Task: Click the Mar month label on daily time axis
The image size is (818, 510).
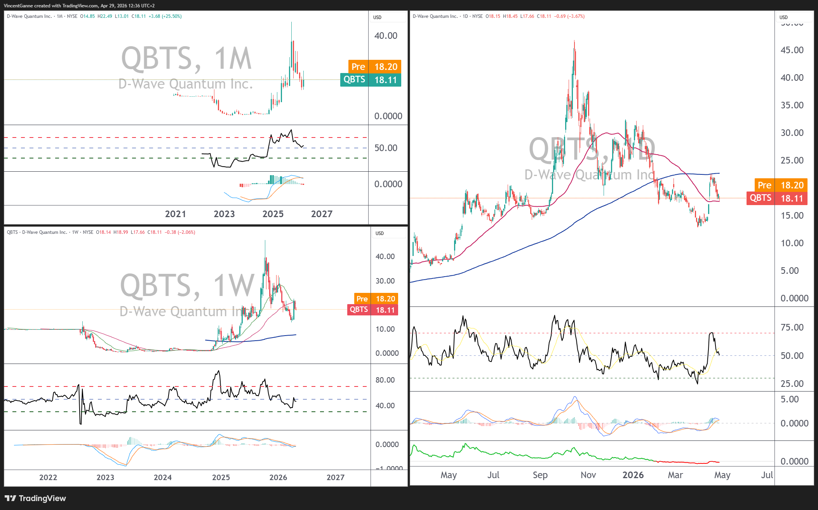Action: [675, 475]
